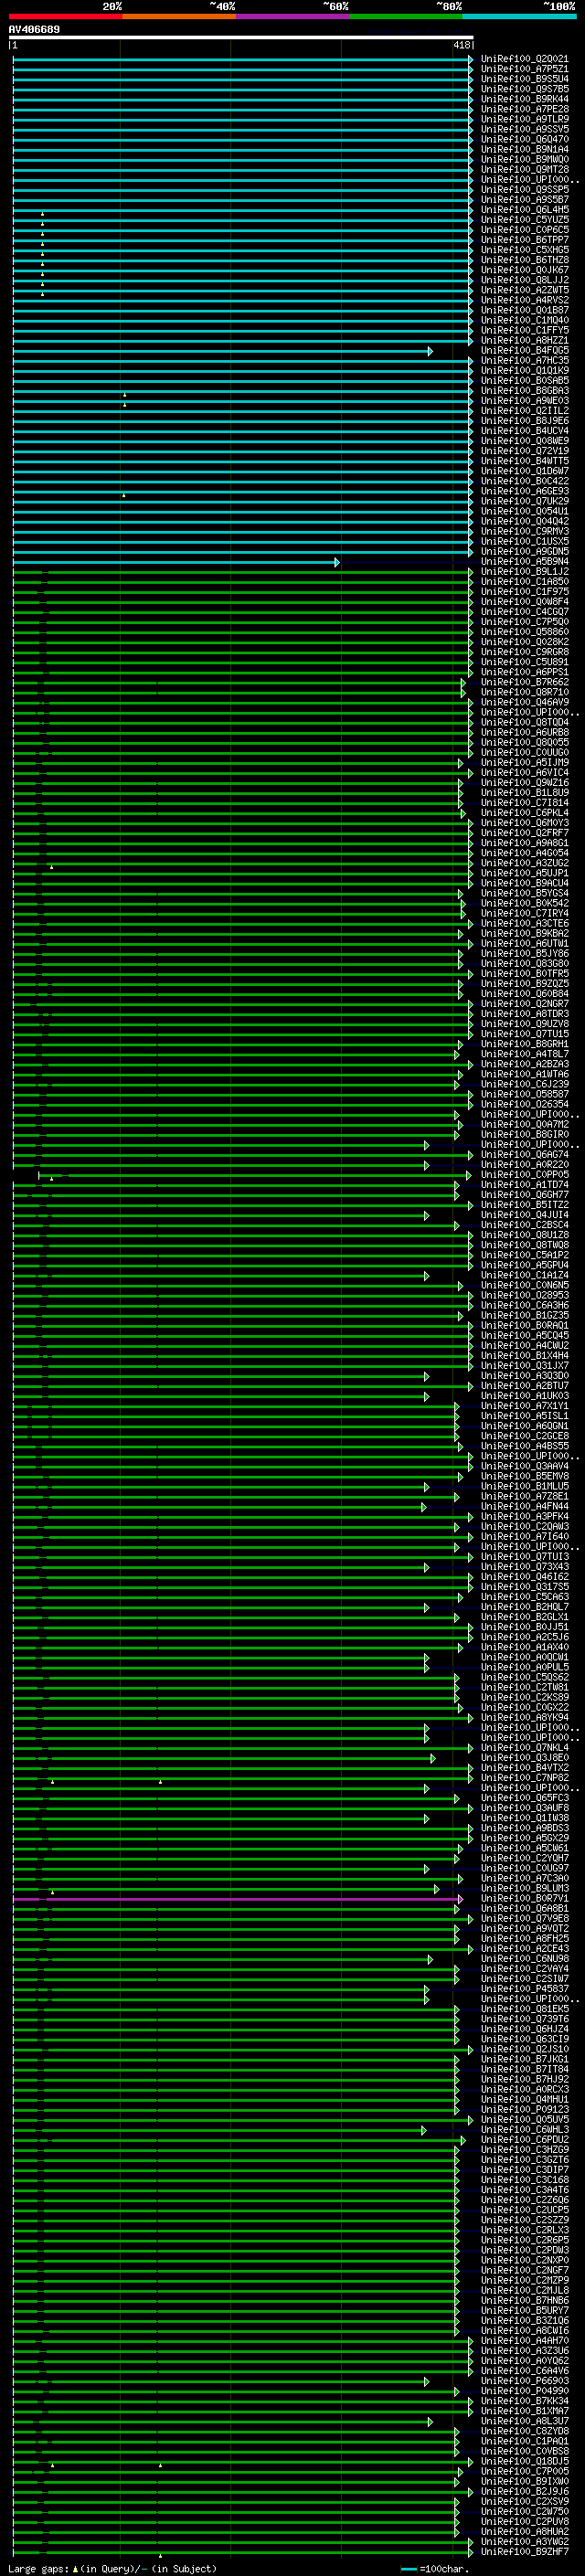Screen dimensions: 585x2576
Task: Open hit UniRef100_Q9SSP5
Action: click(524, 190)
